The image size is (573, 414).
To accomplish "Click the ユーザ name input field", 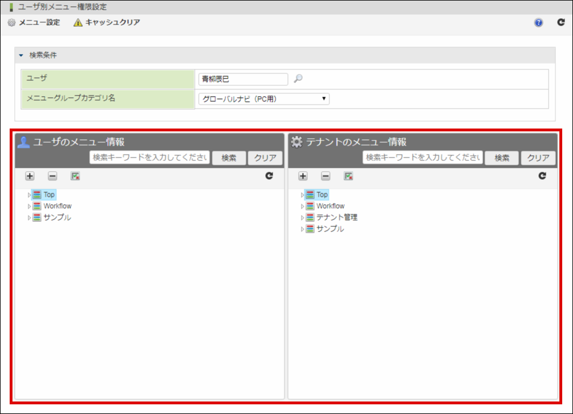I will click(243, 79).
